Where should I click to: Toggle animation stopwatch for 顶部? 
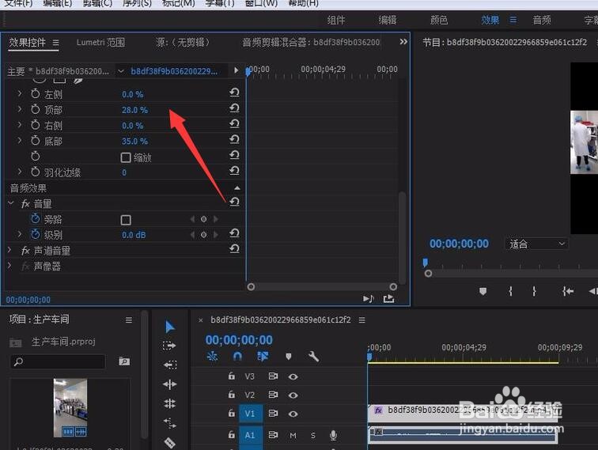[x=35, y=109]
